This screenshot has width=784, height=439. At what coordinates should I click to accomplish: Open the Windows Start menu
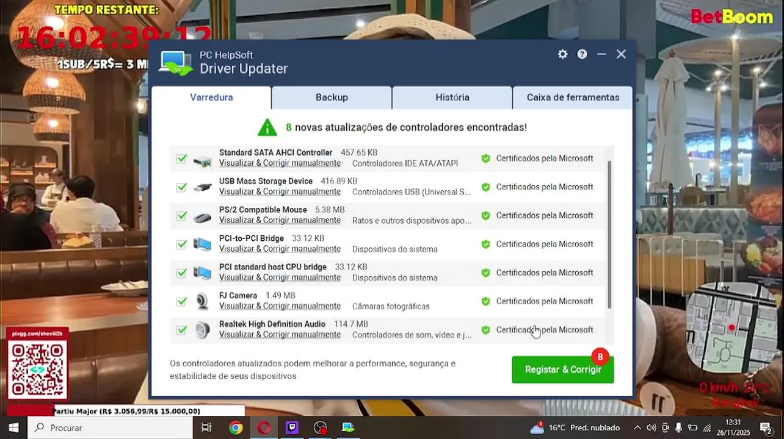click(x=13, y=427)
